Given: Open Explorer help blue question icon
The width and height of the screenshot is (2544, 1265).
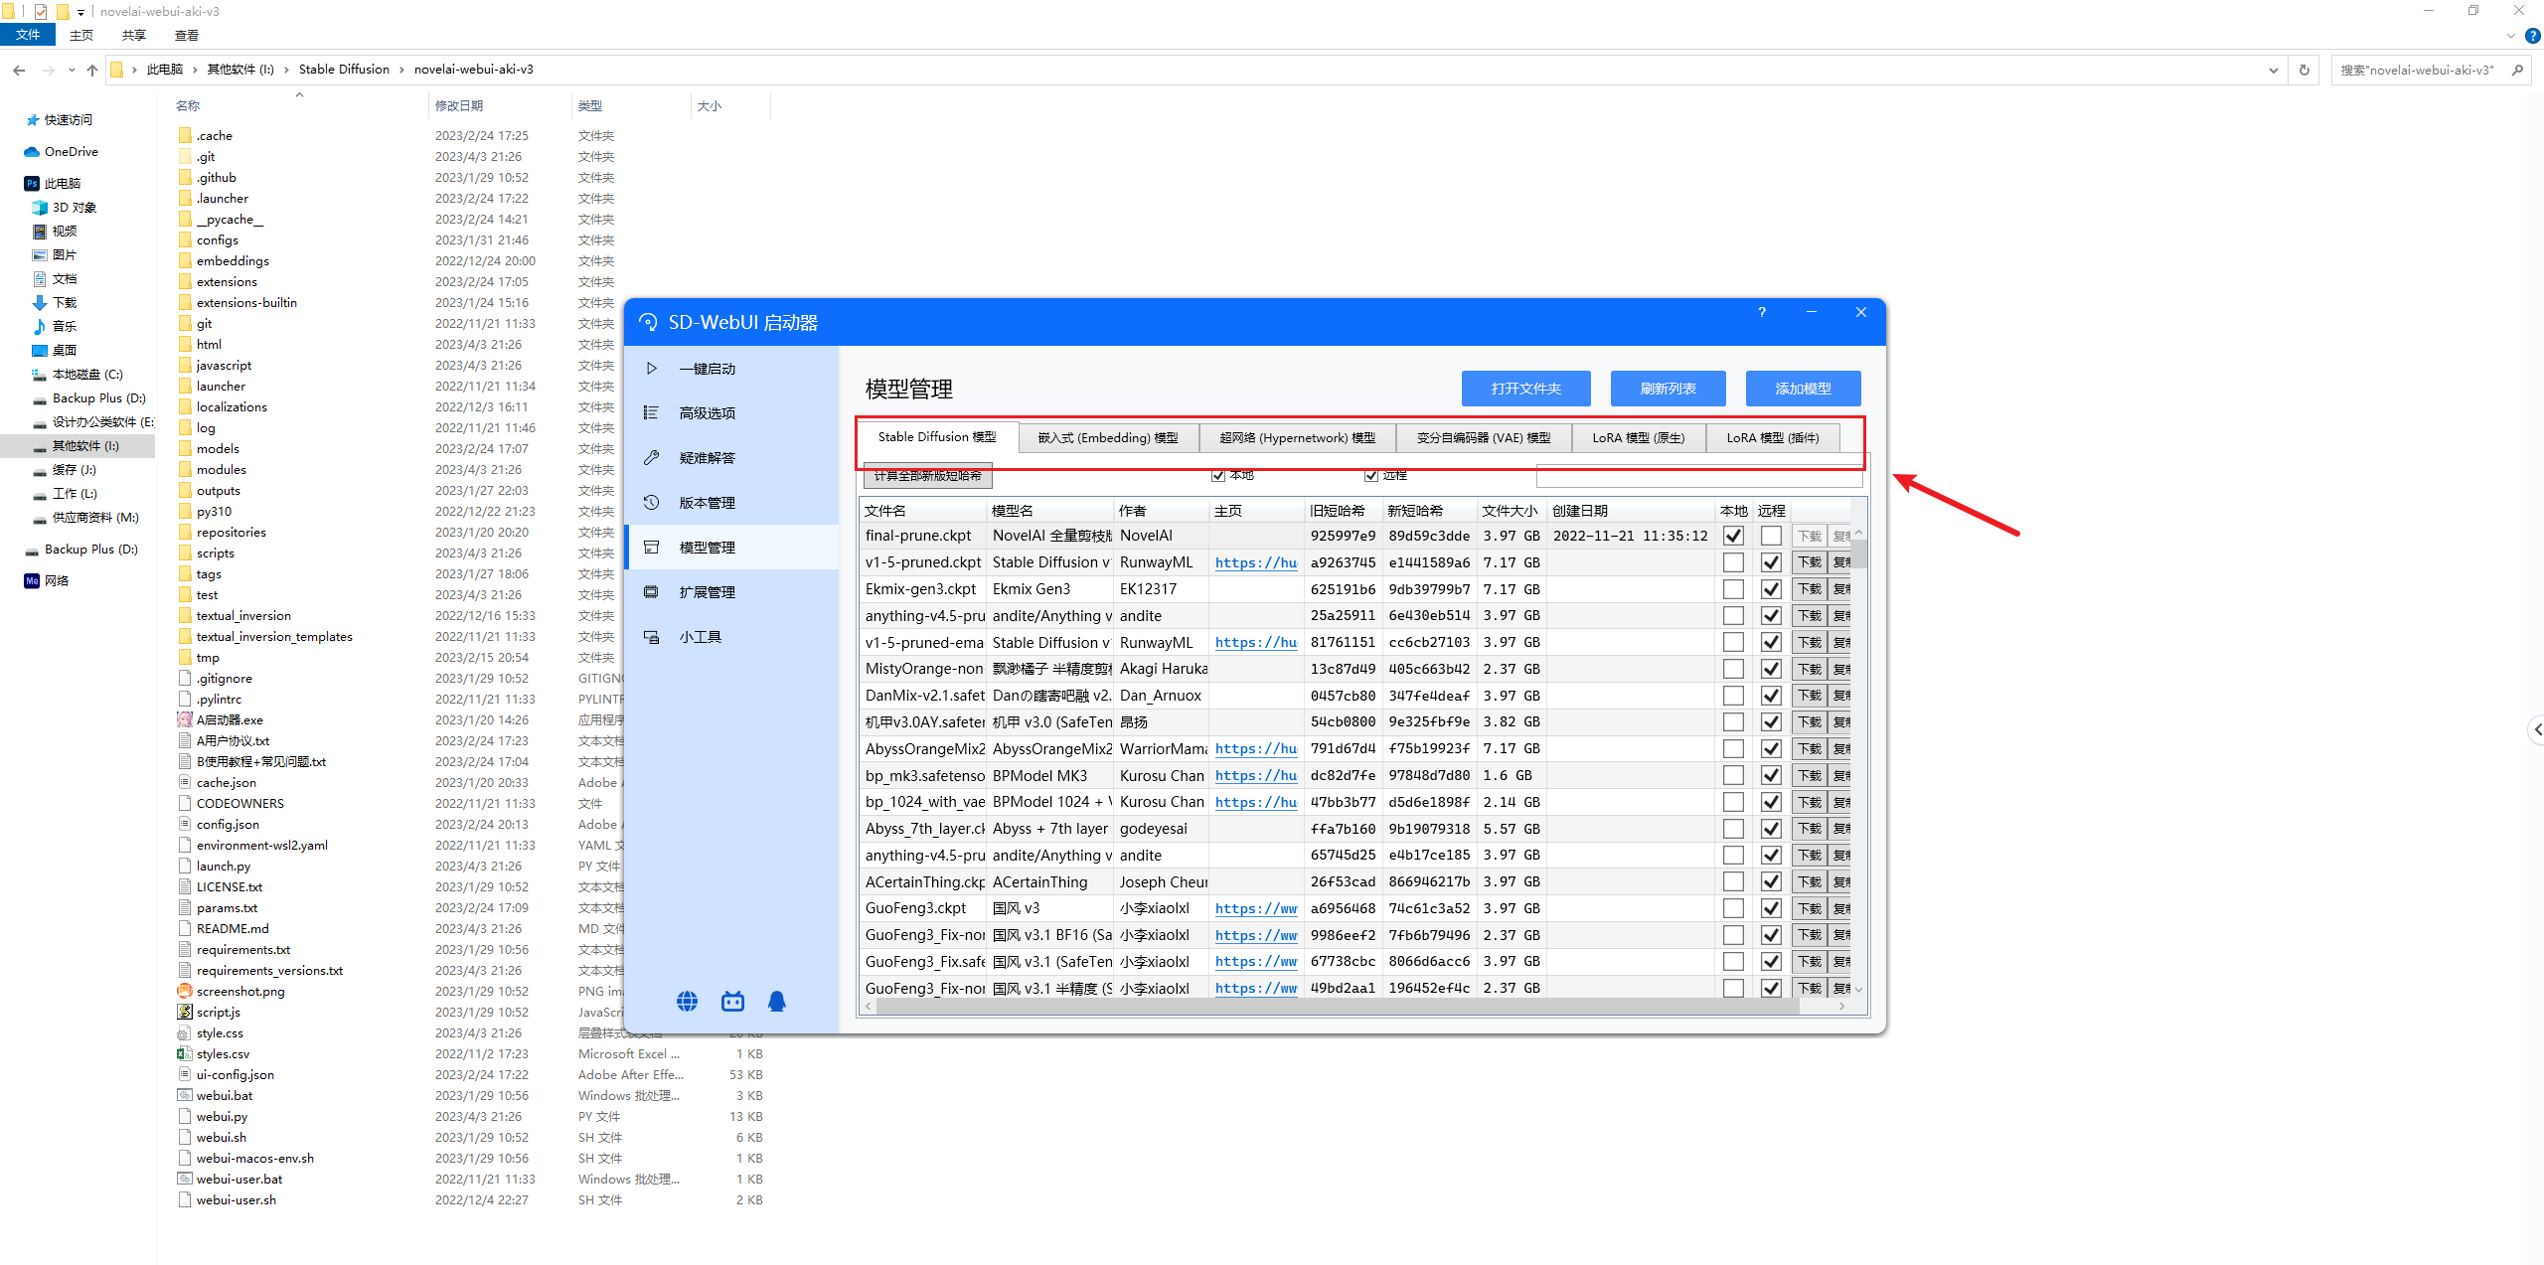Looking at the screenshot, I should 2533,36.
